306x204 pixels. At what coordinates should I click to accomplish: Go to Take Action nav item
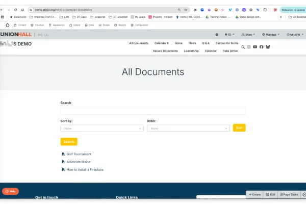[231, 51]
